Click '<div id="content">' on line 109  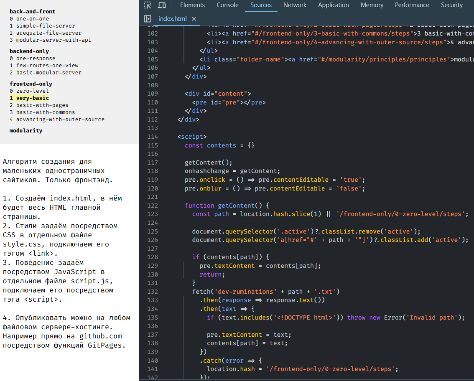click(x=218, y=94)
